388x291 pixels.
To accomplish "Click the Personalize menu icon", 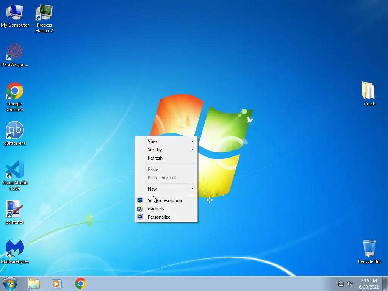I will coord(140,217).
